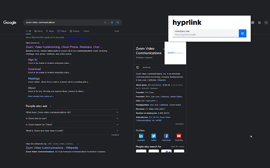Click zoom.us link in knowledge panel

click(x=146, y=67)
